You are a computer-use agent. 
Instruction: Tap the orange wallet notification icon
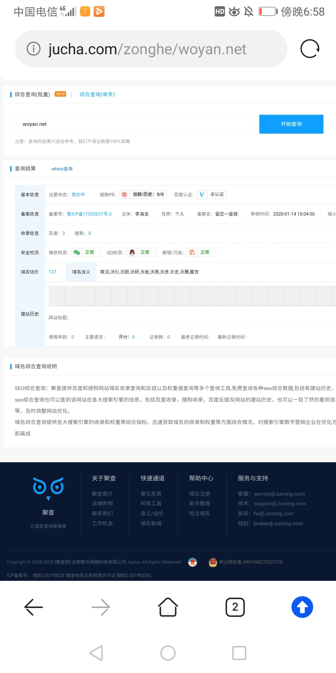(85, 12)
